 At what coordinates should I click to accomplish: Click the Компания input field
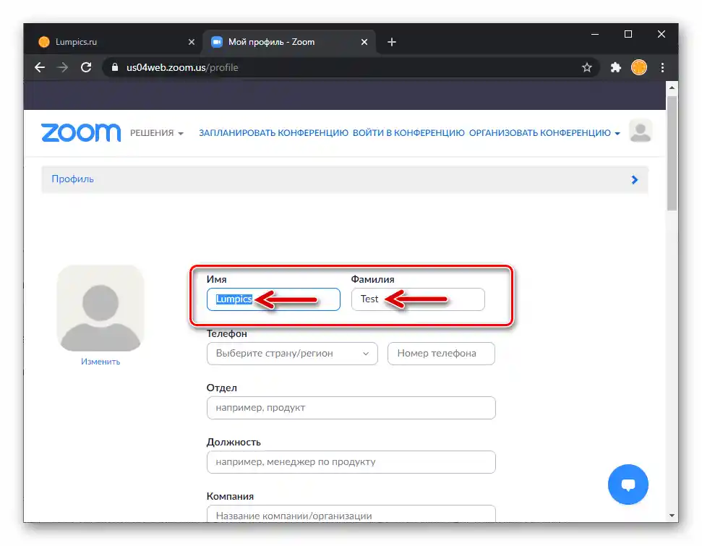point(351,513)
